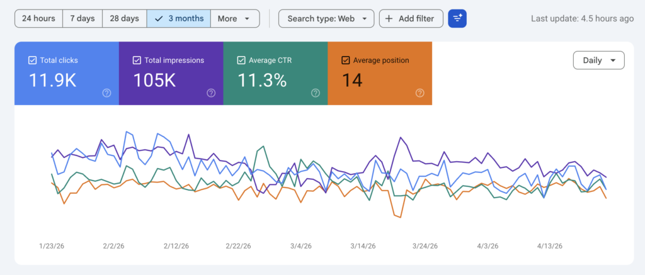Click help icon on Total impressions card

click(x=211, y=93)
